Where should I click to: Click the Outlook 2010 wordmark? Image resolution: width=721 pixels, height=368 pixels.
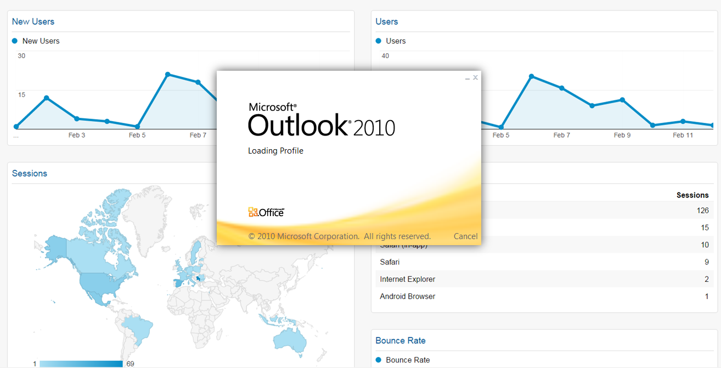321,126
